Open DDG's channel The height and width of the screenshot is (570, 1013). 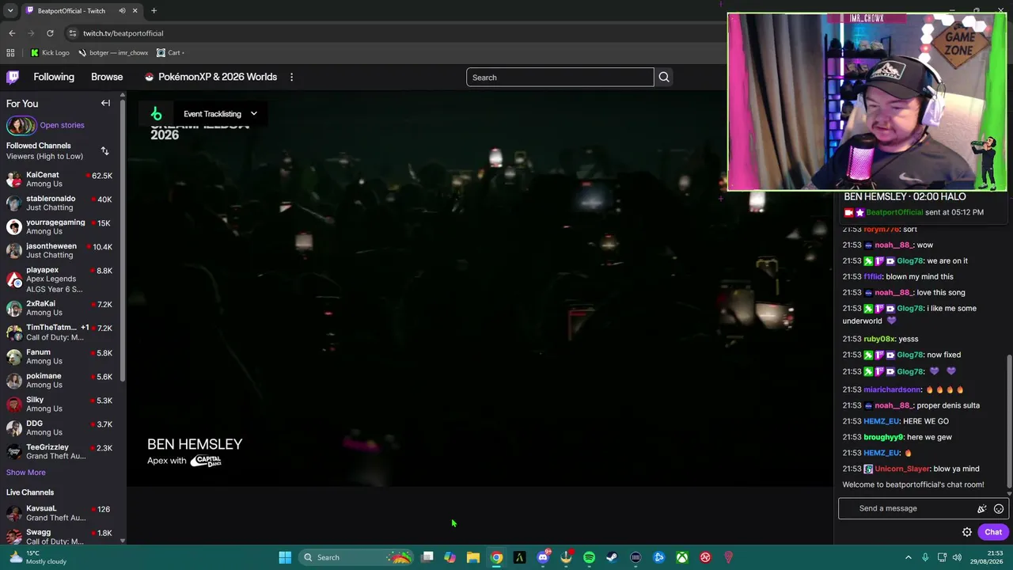point(59,428)
